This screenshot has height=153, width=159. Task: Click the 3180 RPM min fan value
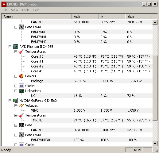click(x=108, y=130)
